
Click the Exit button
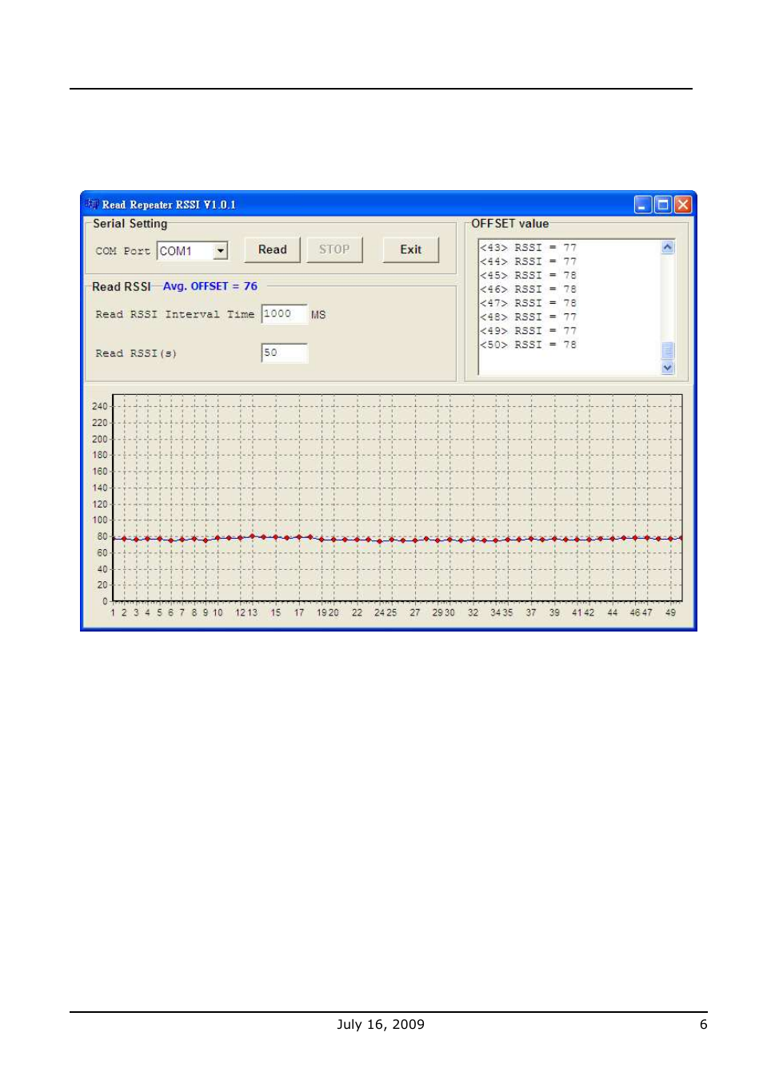click(411, 249)
